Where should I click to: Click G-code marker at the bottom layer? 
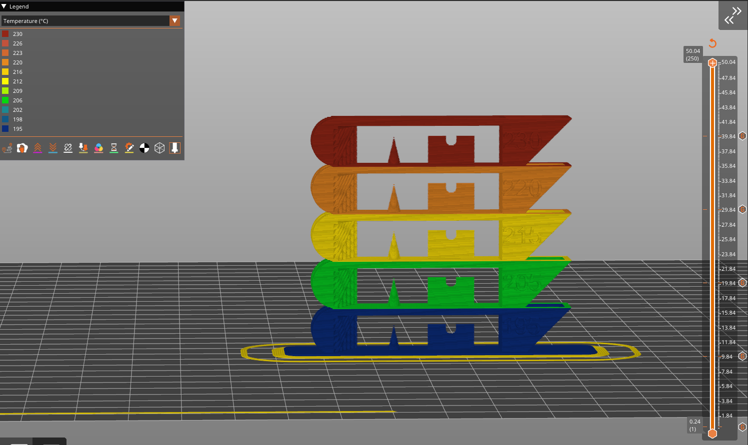pos(742,427)
